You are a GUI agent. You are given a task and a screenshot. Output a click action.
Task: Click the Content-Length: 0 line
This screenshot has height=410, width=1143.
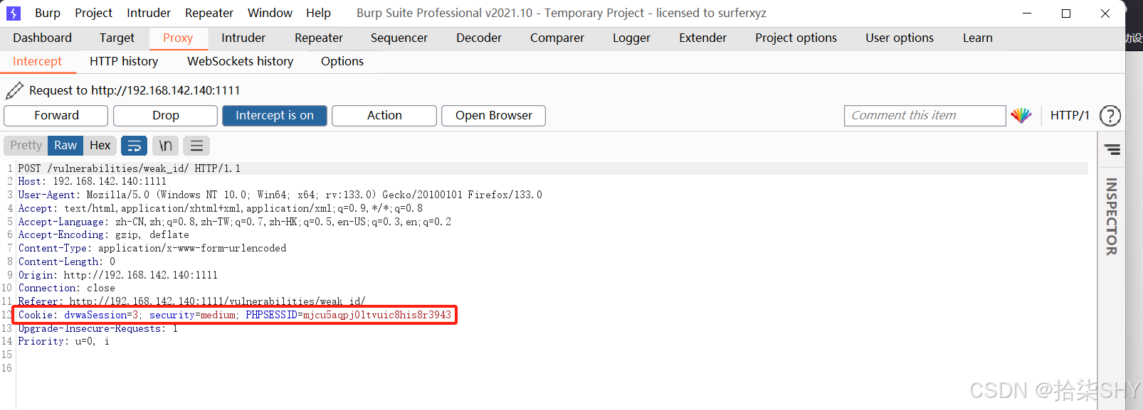[x=66, y=261]
